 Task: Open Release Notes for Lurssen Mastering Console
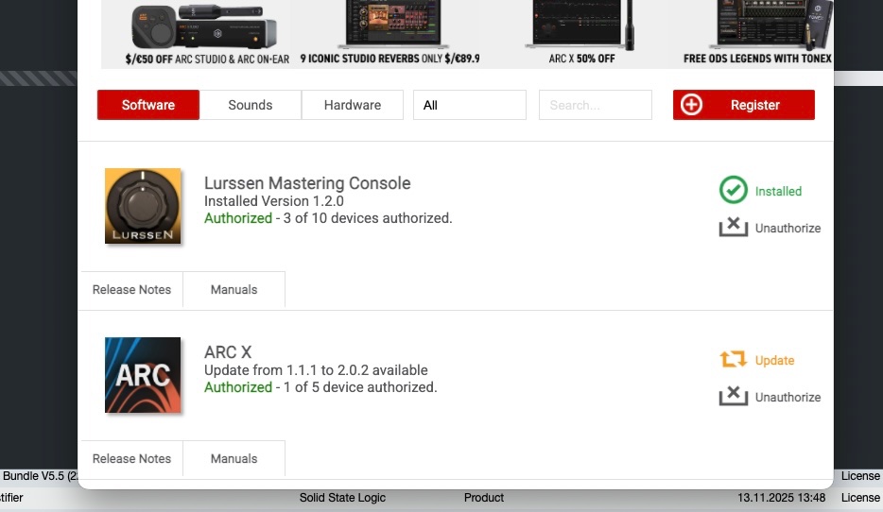point(131,290)
